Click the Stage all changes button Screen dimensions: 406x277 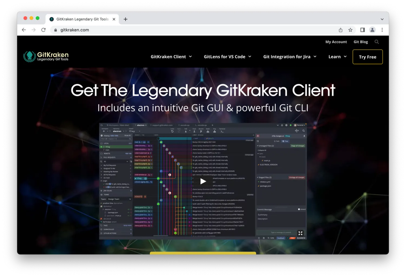pyautogui.click(x=298, y=146)
